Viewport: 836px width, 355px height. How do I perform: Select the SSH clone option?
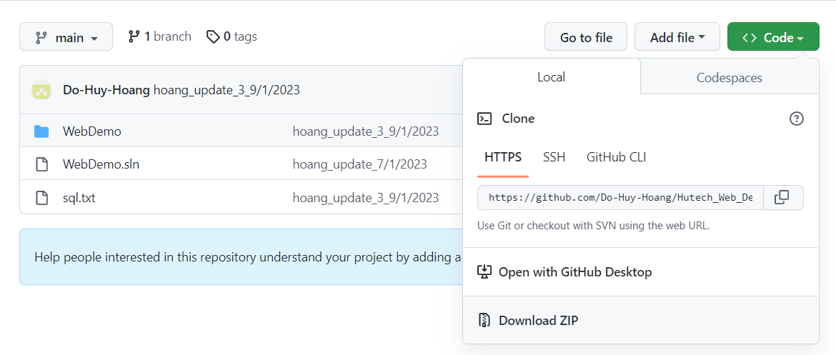(x=554, y=157)
